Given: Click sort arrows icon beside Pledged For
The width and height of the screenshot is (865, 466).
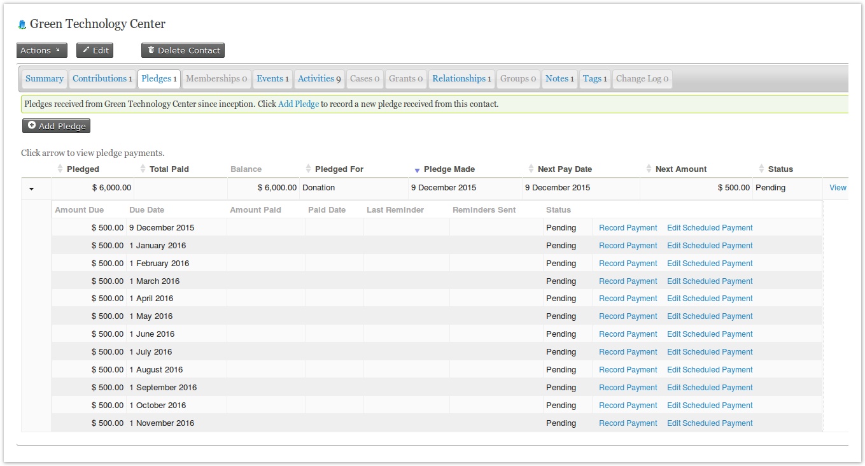Looking at the screenshot, I should [308, 169].
